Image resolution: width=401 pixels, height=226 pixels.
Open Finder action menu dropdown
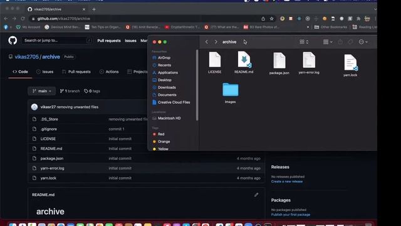click(x=363, y=42)
